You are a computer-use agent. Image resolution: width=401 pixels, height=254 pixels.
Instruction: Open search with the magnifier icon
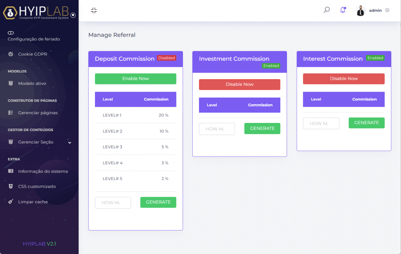click(326, 10)
